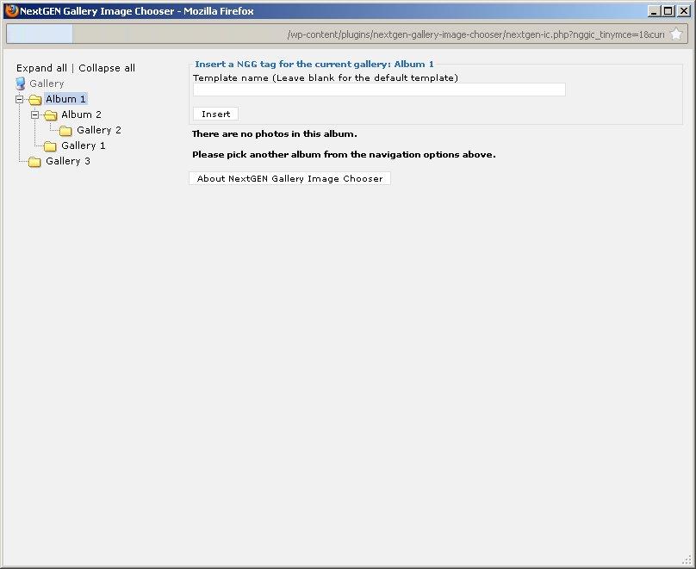Select the Gallery root node label
Image resolution: width=696 pixels, height=569 pixels.
tap(47, 83)
